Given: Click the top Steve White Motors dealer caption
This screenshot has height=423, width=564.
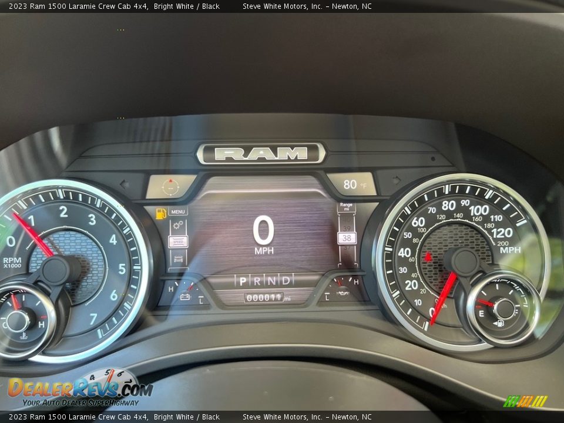Looking at the screenshot, I should [307, 6].
